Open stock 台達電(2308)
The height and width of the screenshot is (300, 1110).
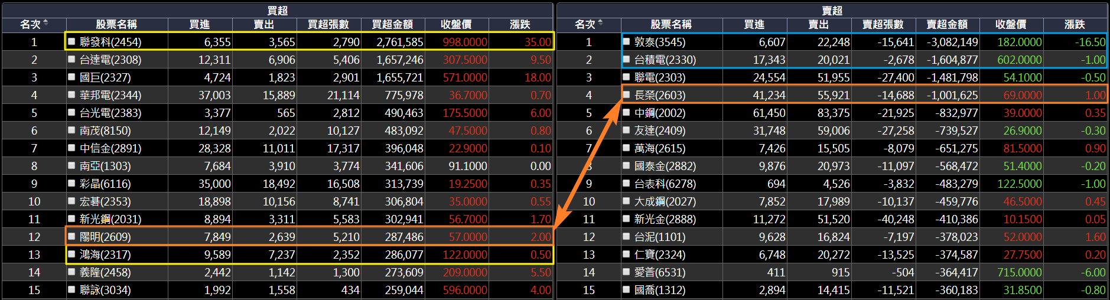tap(110, 60)
